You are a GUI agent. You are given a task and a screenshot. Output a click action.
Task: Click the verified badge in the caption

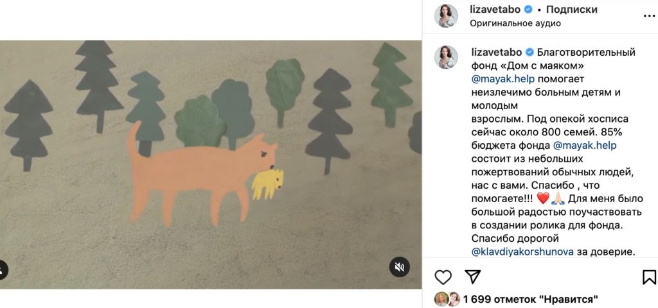528,52
